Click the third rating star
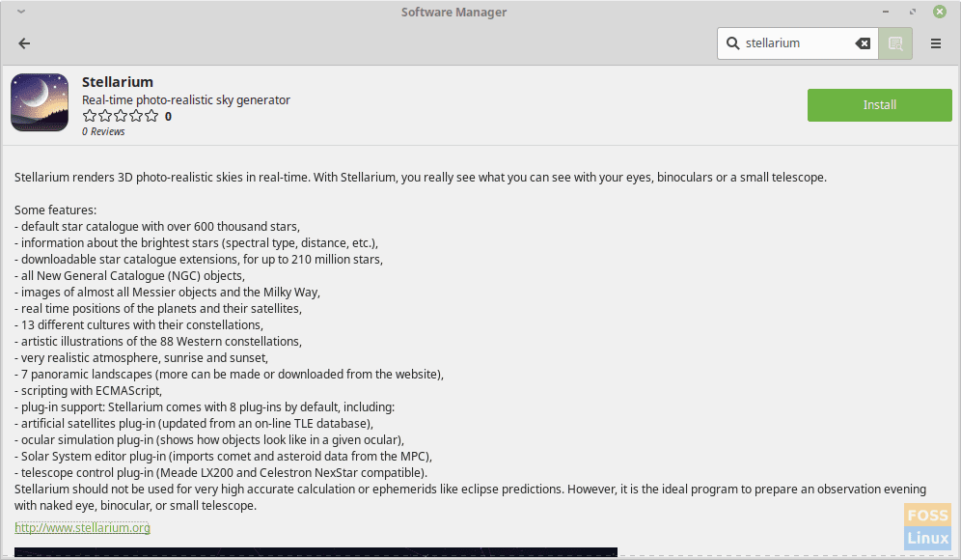Screen dimensions: 961x560 121,116
